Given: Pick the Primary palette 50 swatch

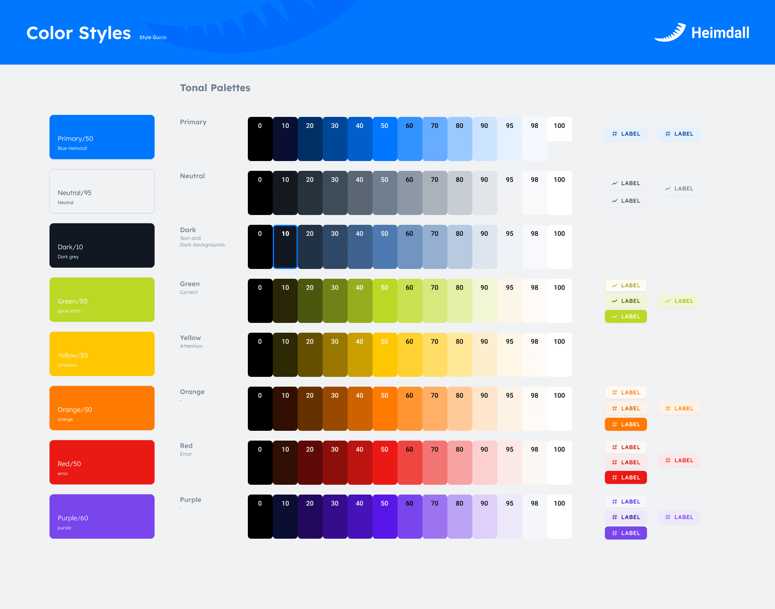Looking at the screenshot, I should [385, 139].
